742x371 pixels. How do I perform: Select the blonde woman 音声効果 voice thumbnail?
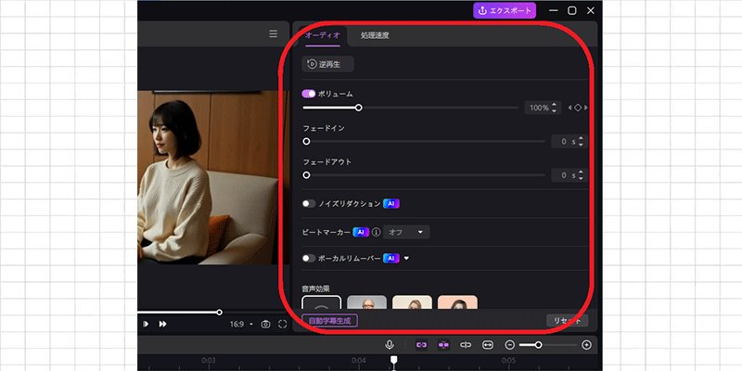point(412,302)
